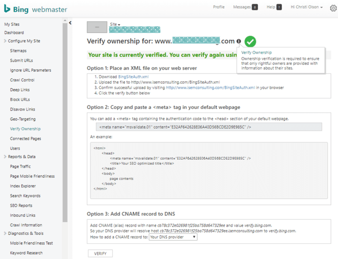Click the site thumbnail image
Image resolution: width=338 pixels, height=259 pixels.
[97, 27]
